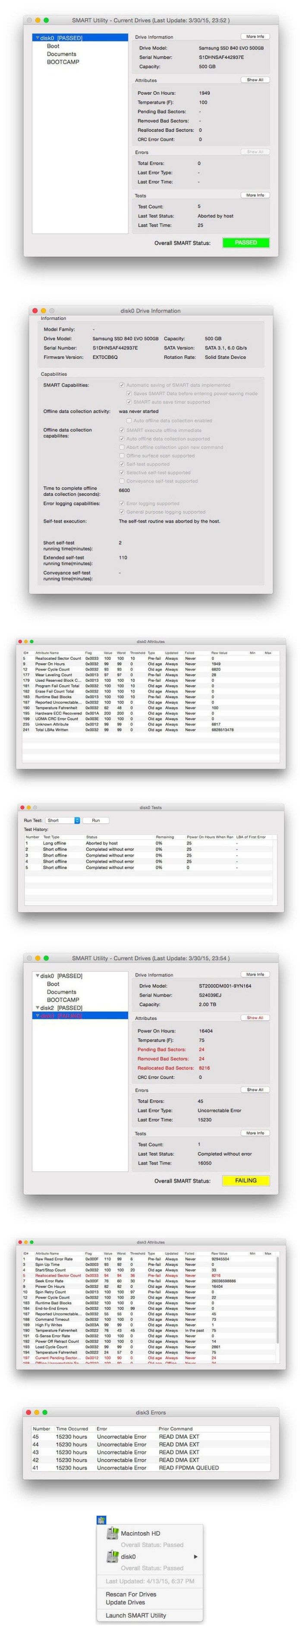
Task: Collapse disk0 triangle in 23:54 SMART Utility window
Action: (38, 976)
